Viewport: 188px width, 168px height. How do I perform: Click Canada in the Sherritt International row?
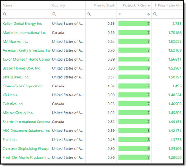(x=58, y=122)
